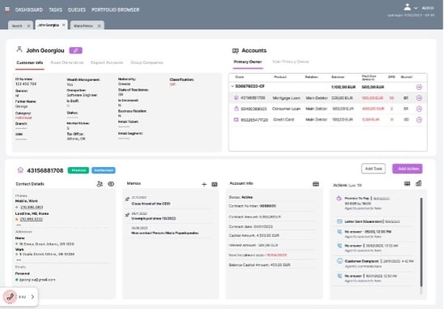Select the Asset Ownerships tab
The width and height of the screenshot is (444, 309).
click(66, 62)
